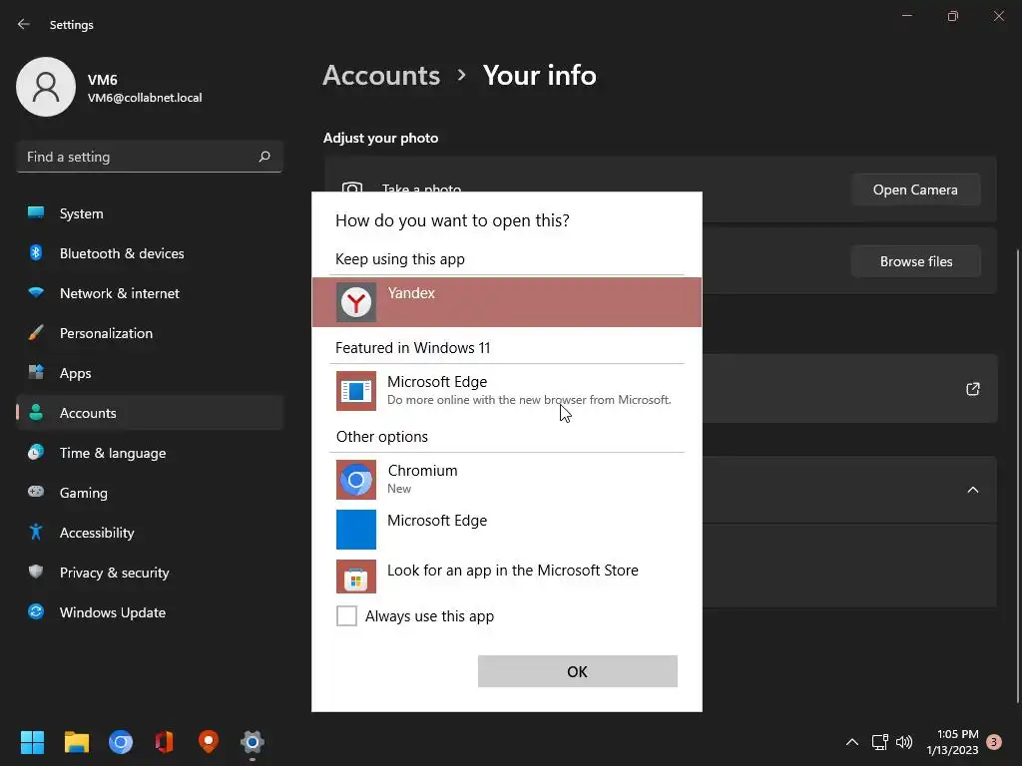Show hidden icons in system tray
The height and width of the screenshot is (766, 1022).
click(852, 742)
